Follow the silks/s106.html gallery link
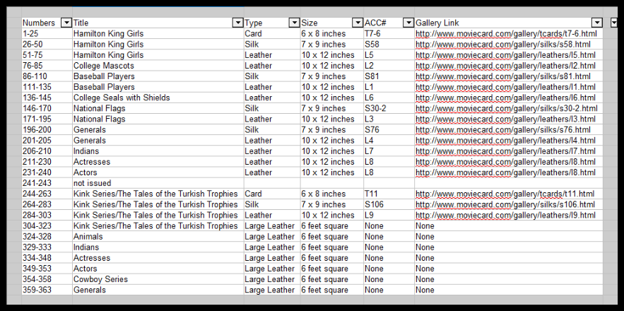 tap(505, 204)
